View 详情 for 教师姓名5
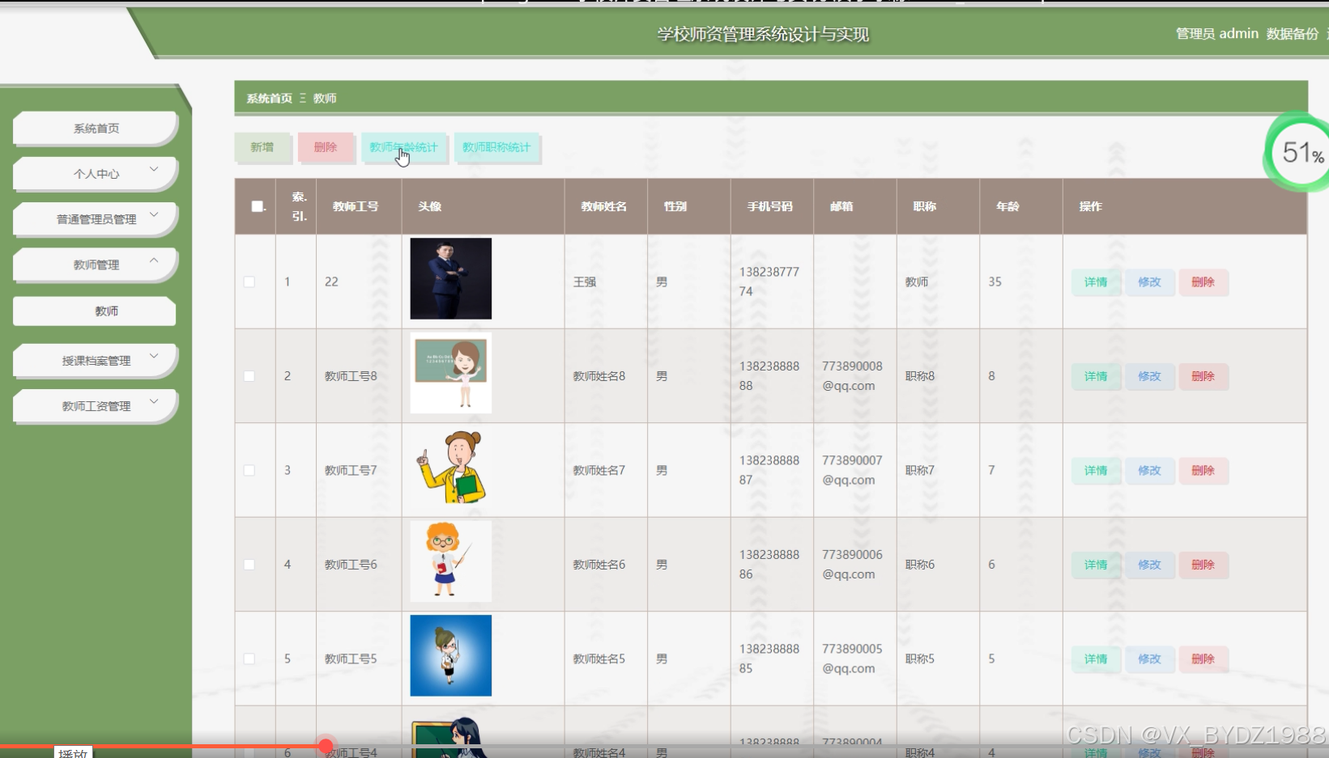 tap(1096, 658)
